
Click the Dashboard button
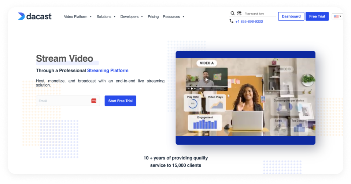coord(291,16)
